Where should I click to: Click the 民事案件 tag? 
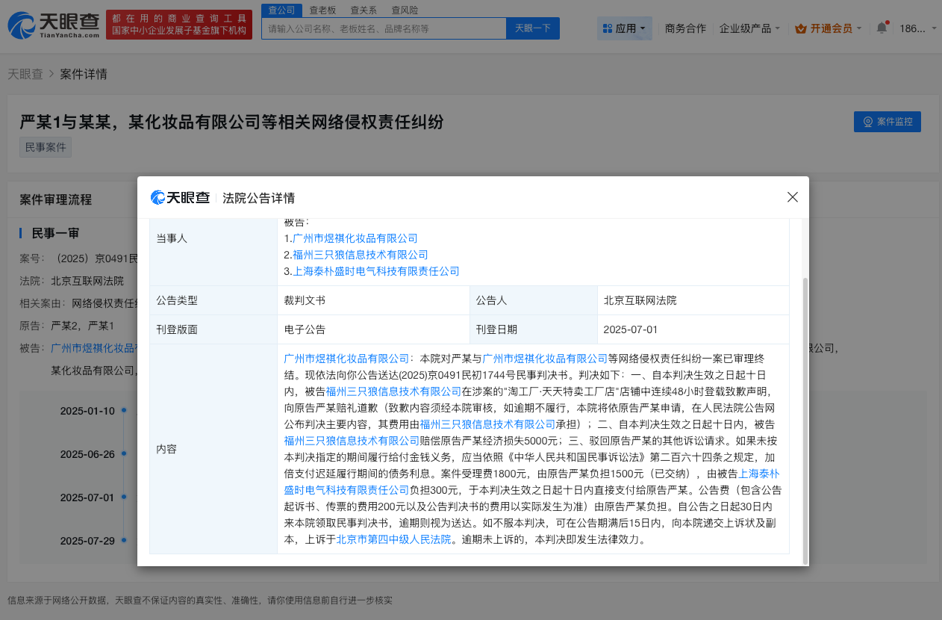coord(46,147)
